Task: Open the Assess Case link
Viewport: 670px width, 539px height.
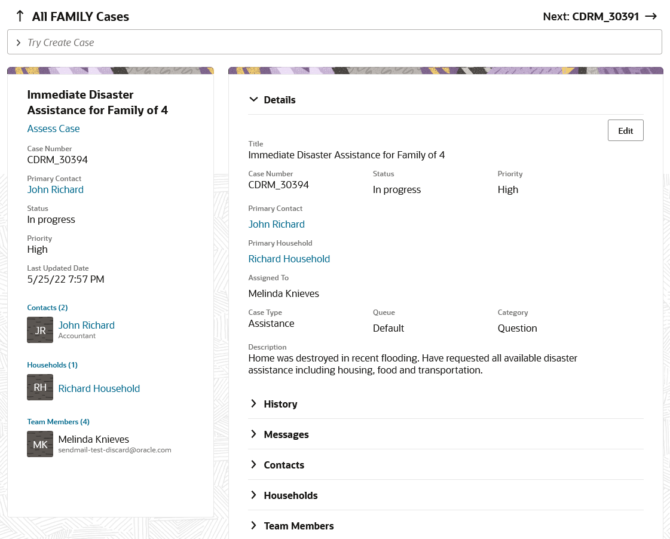Action: (x=53, y=128)
